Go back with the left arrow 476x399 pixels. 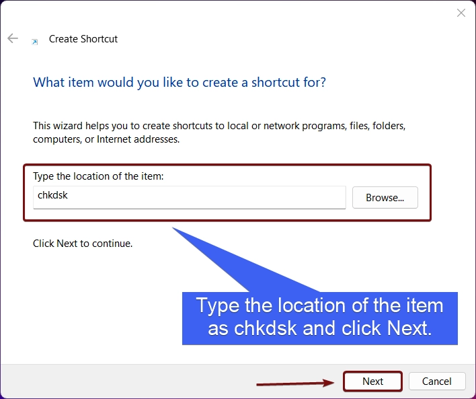tap(13, 38)
